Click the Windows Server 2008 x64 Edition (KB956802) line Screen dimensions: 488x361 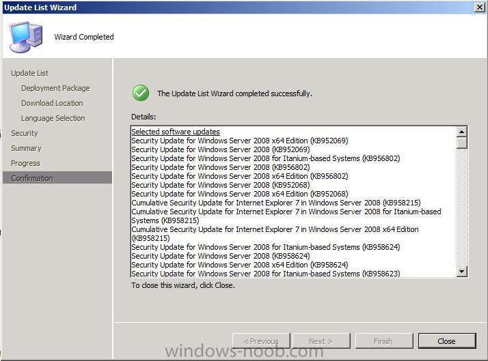[x=240, y=176]
